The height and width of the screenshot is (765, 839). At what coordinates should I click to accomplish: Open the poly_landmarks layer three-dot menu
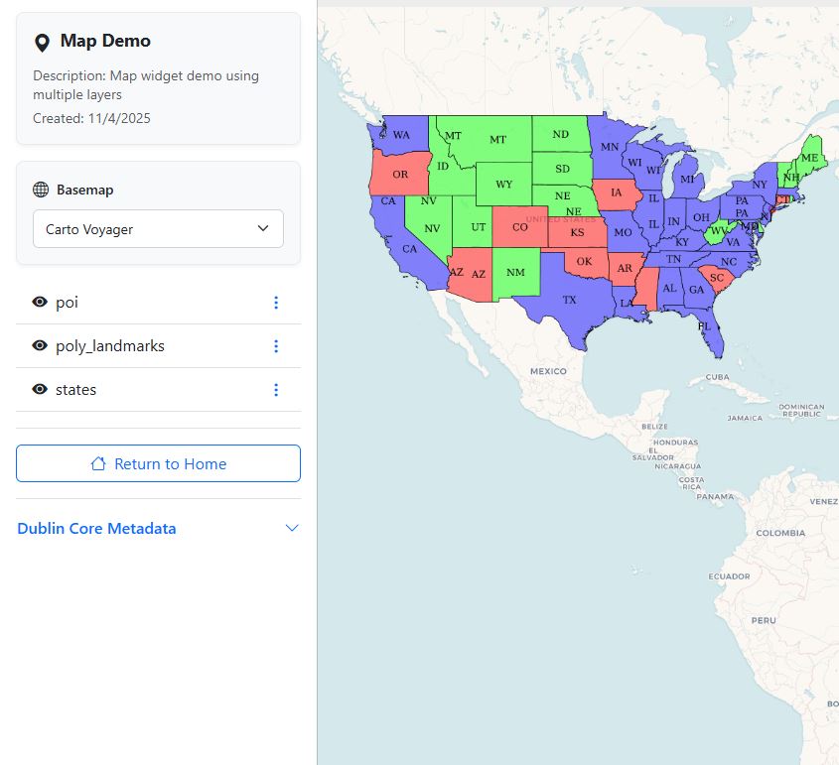coord(276,346)
